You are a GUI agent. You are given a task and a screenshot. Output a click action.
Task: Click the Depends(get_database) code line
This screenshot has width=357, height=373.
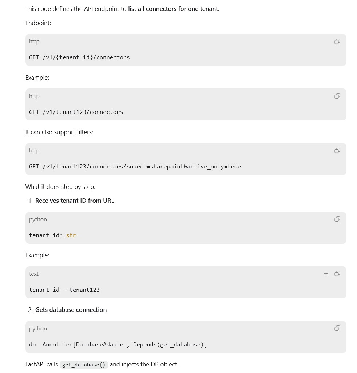point(118,345)
